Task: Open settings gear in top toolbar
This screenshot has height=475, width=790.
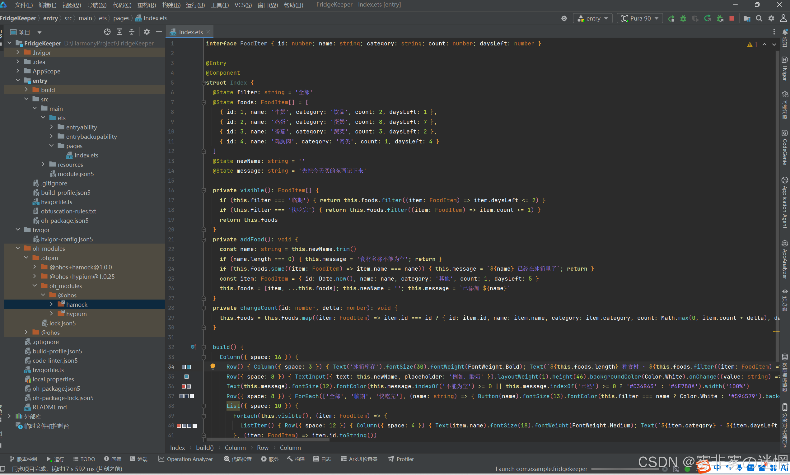Action: (771, 19)
